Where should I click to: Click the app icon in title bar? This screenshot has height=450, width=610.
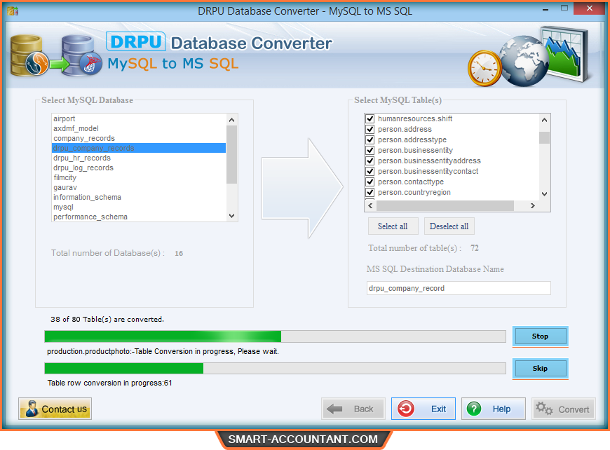coord(13,11)
